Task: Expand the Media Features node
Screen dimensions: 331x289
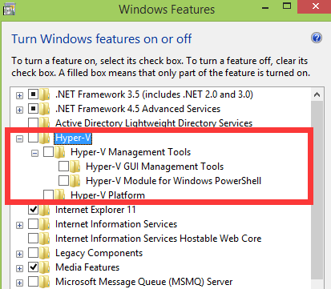Action: coord(19,268)
